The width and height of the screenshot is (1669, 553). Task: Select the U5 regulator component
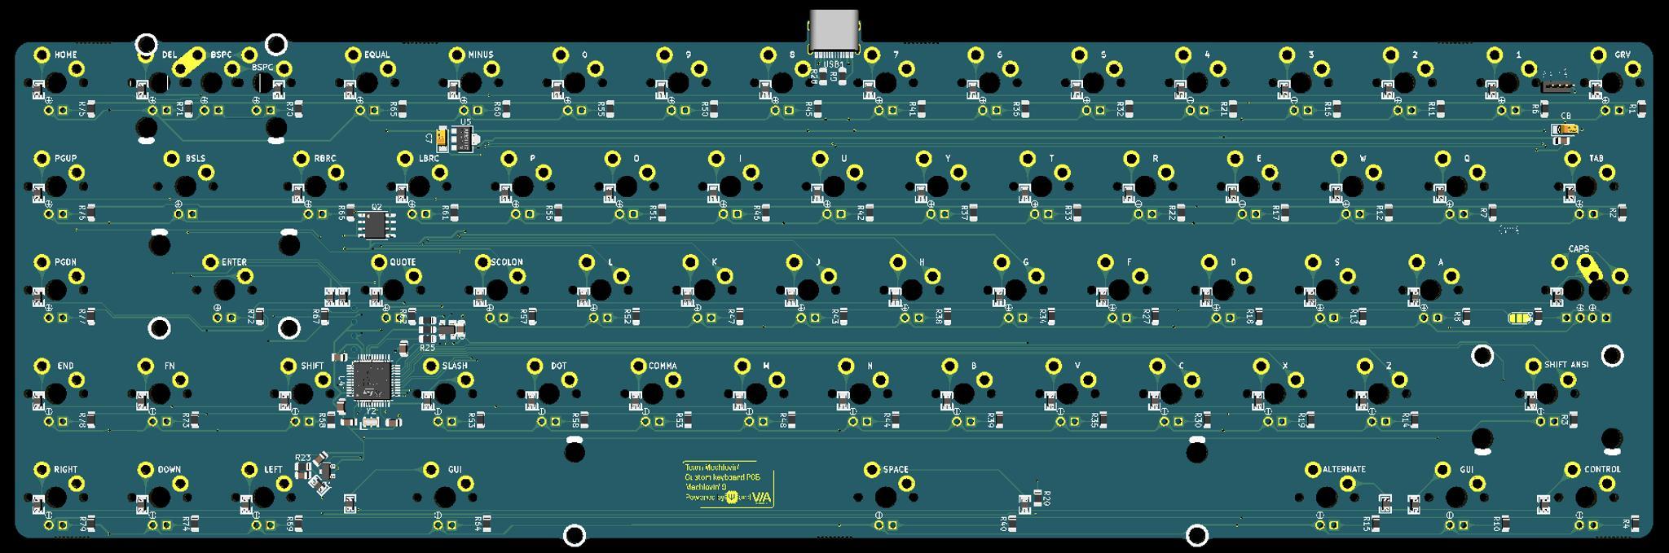pos(465,139)
